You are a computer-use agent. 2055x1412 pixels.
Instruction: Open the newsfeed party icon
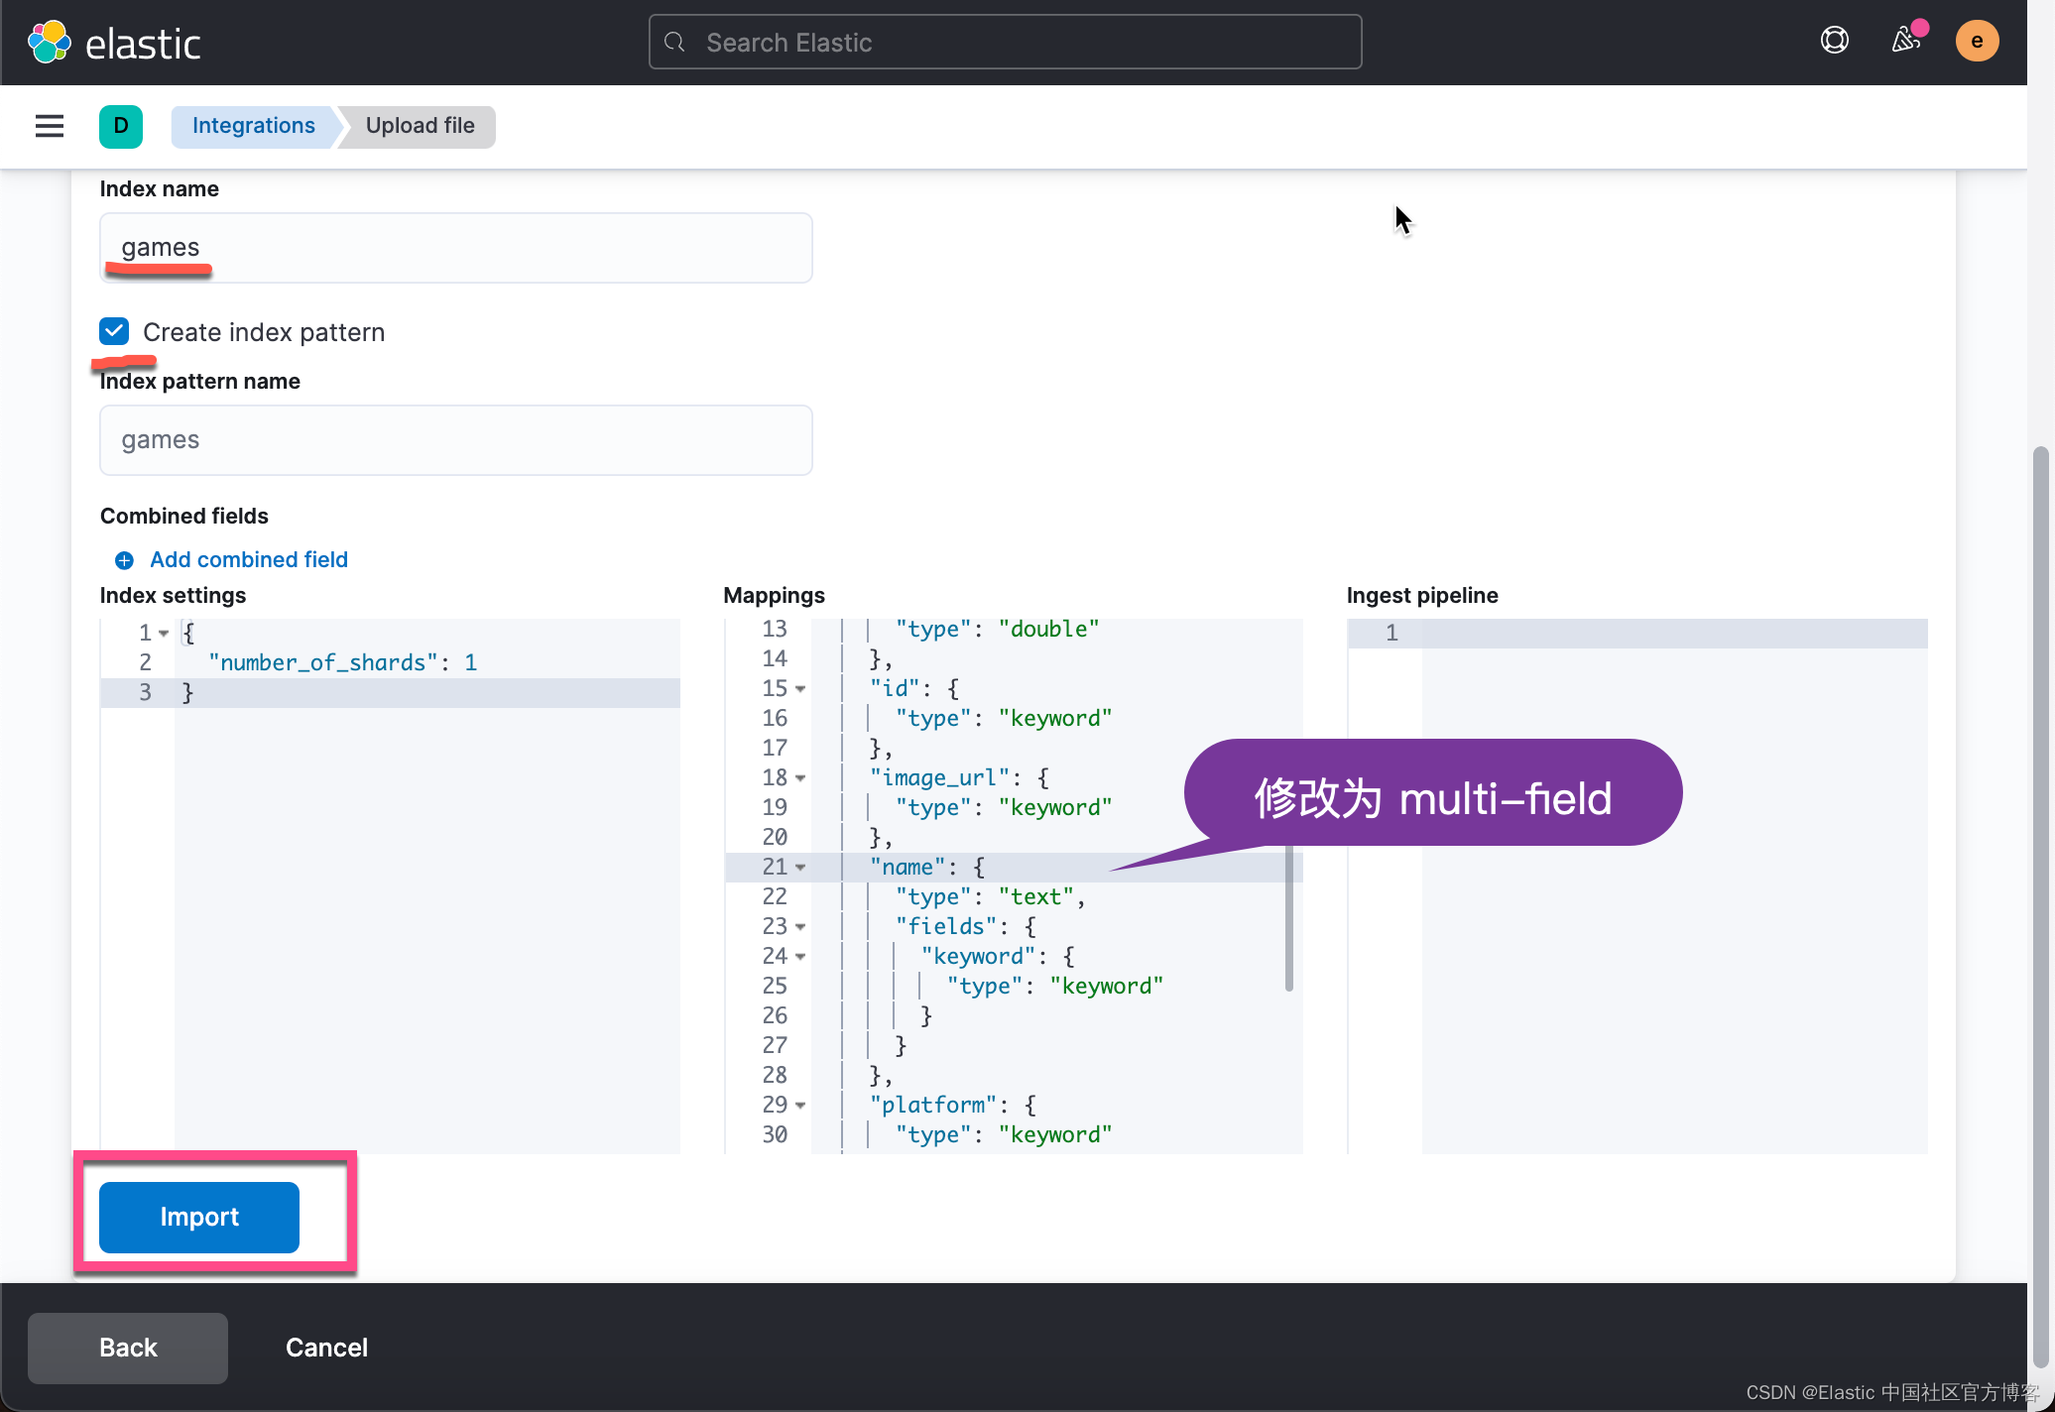[1905, 41]
